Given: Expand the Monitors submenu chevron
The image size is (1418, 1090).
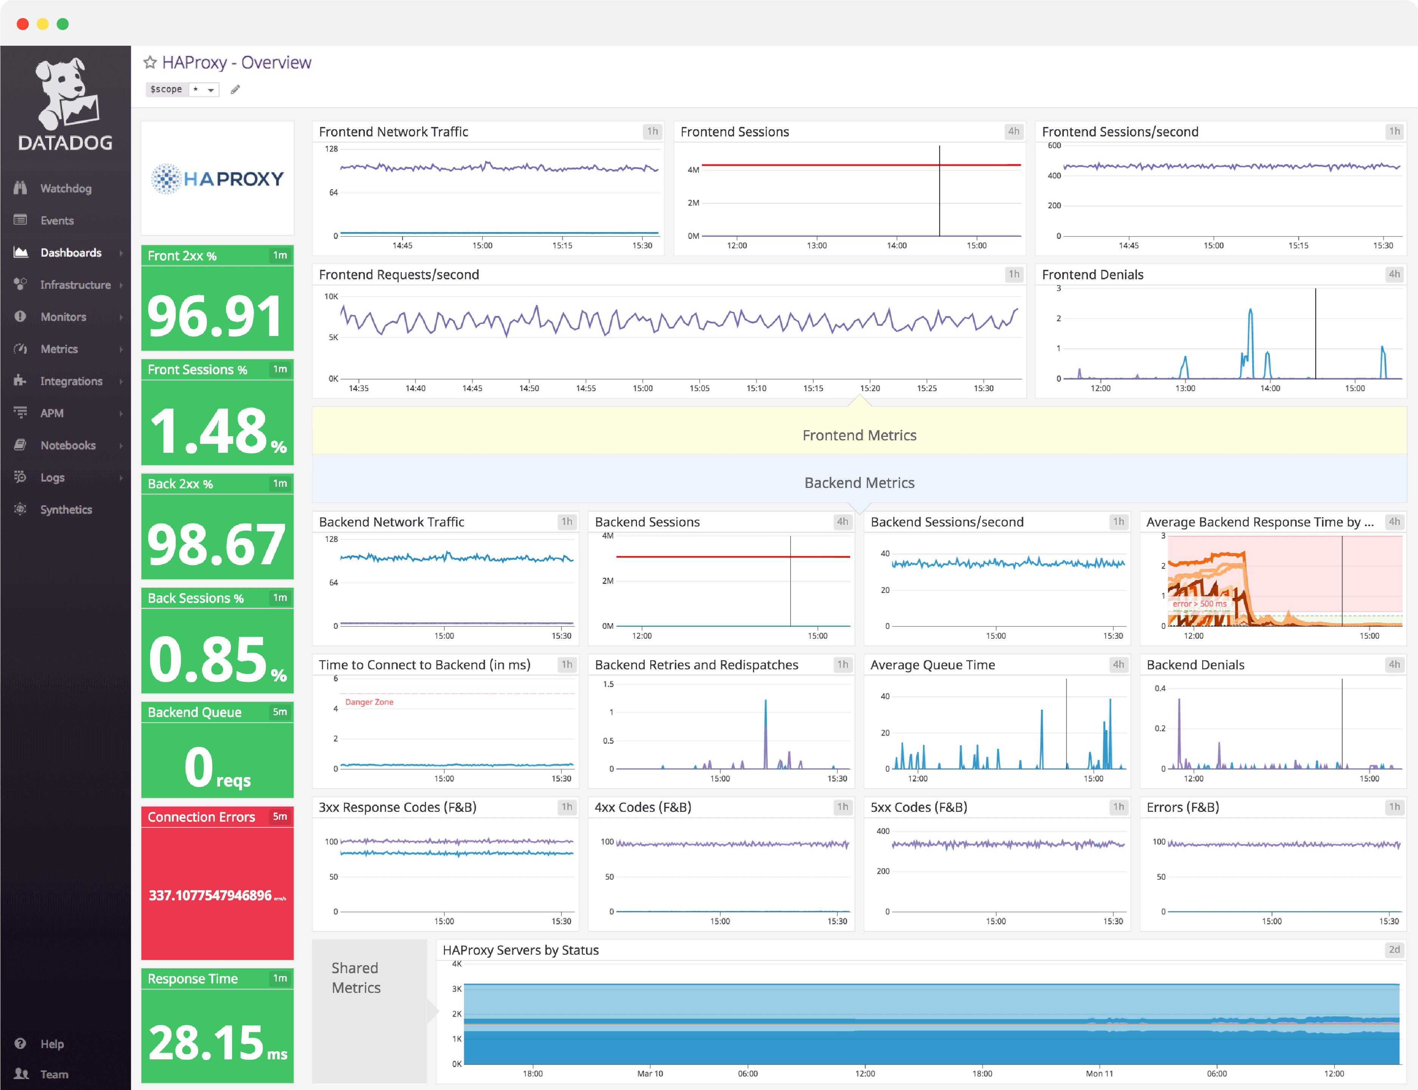Looking at the screenshot, I should point(121,317).
